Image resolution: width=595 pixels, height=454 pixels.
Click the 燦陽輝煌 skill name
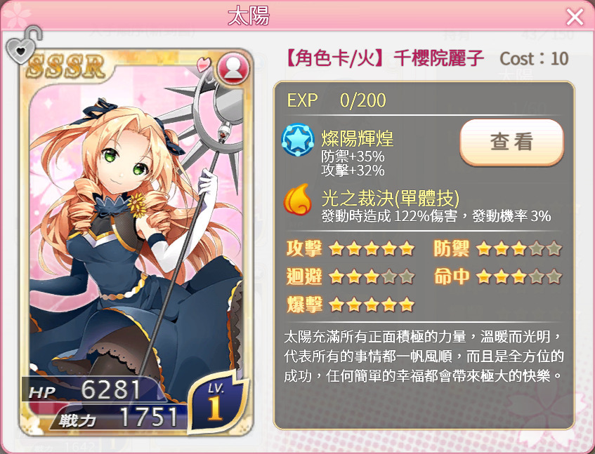(358, 138)
